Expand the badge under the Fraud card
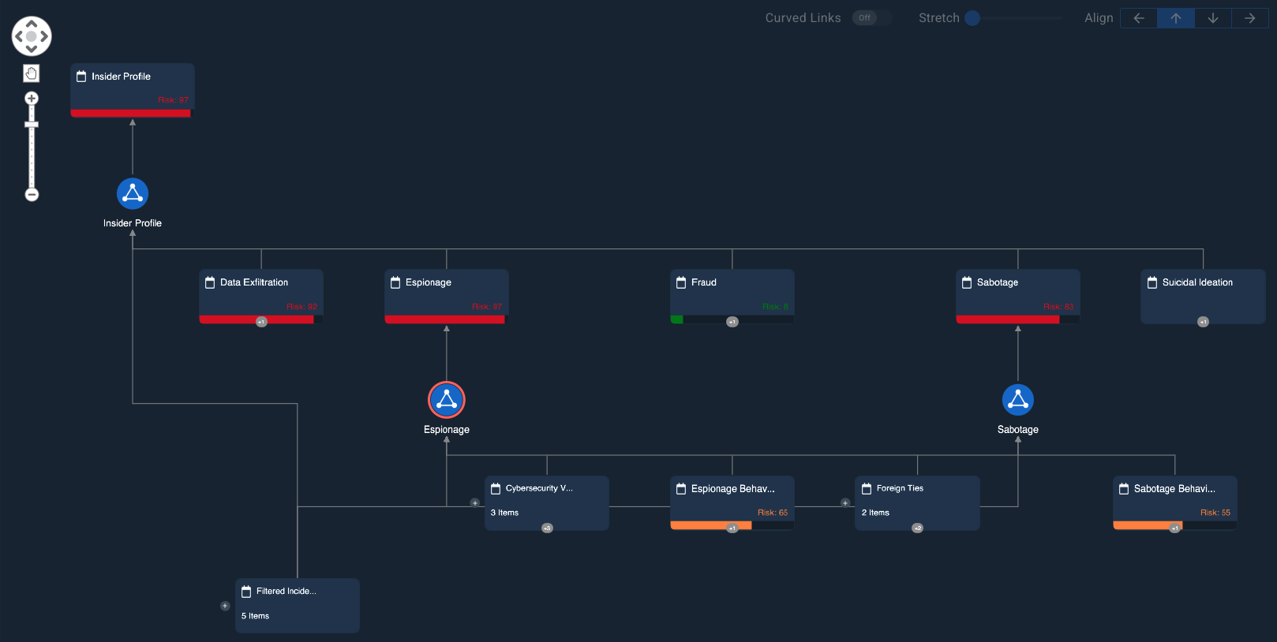 tap(732, 322)
